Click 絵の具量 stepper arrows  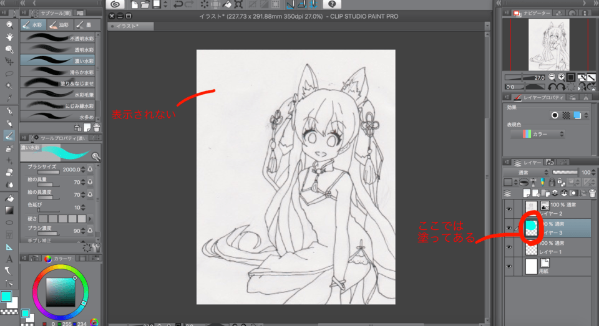(x=83, y=182)
